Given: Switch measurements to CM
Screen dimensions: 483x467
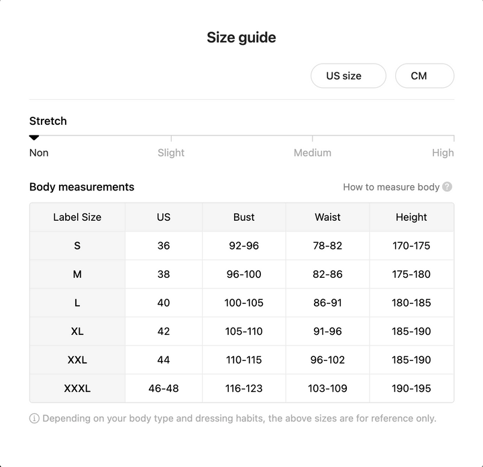Looking at the screenshot, I should (425, 76).
